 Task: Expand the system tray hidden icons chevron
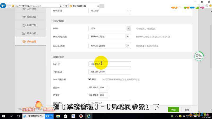176,116
